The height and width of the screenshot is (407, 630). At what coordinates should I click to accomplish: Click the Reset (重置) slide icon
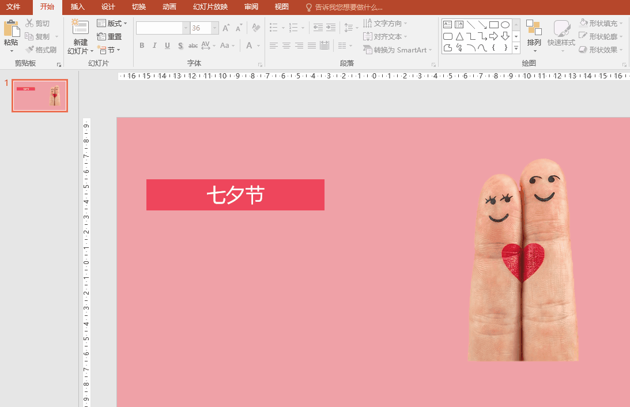pyautogui.click(x=110, y=36)
